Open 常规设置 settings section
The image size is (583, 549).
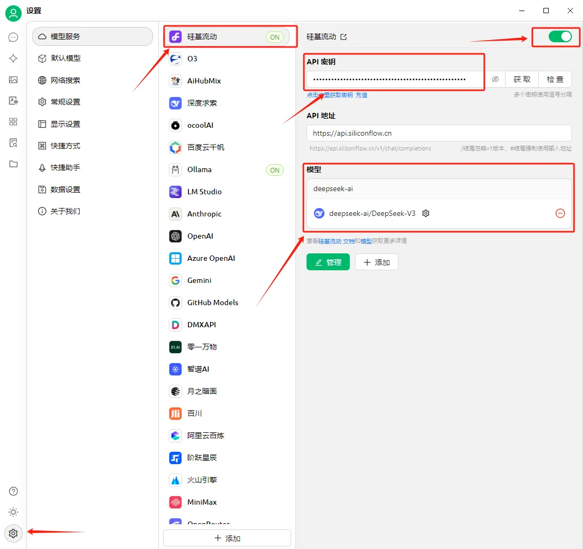(92, 102)
